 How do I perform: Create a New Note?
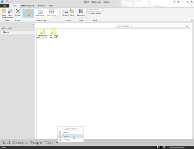click(4, 13)
